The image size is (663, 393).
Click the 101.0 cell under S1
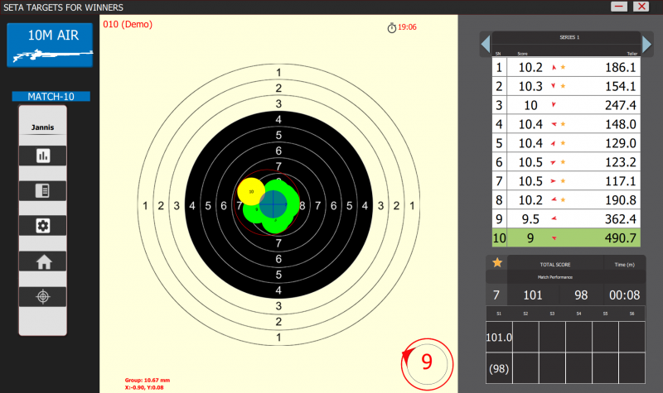(498, 338)
